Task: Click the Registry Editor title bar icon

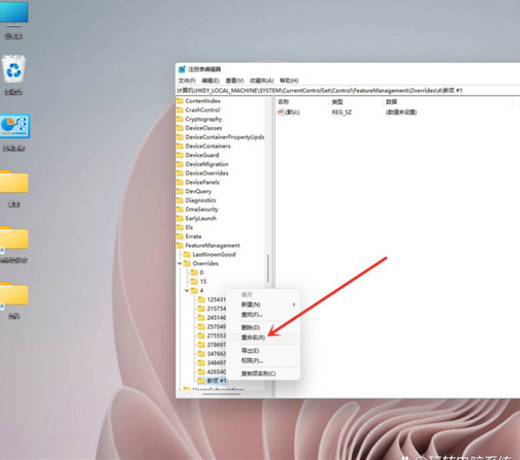Action: point(182,70)
